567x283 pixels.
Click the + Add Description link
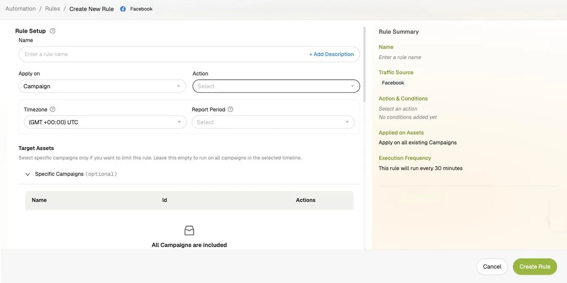[331, 54]
